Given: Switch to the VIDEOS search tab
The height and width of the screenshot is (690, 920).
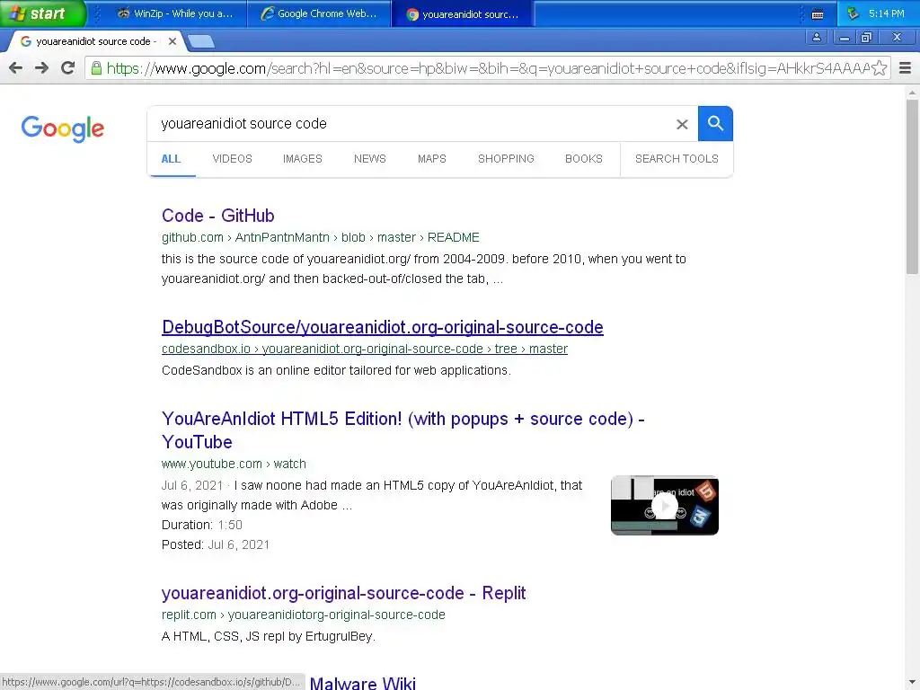Looking at the screenshot, I should 233,159.
